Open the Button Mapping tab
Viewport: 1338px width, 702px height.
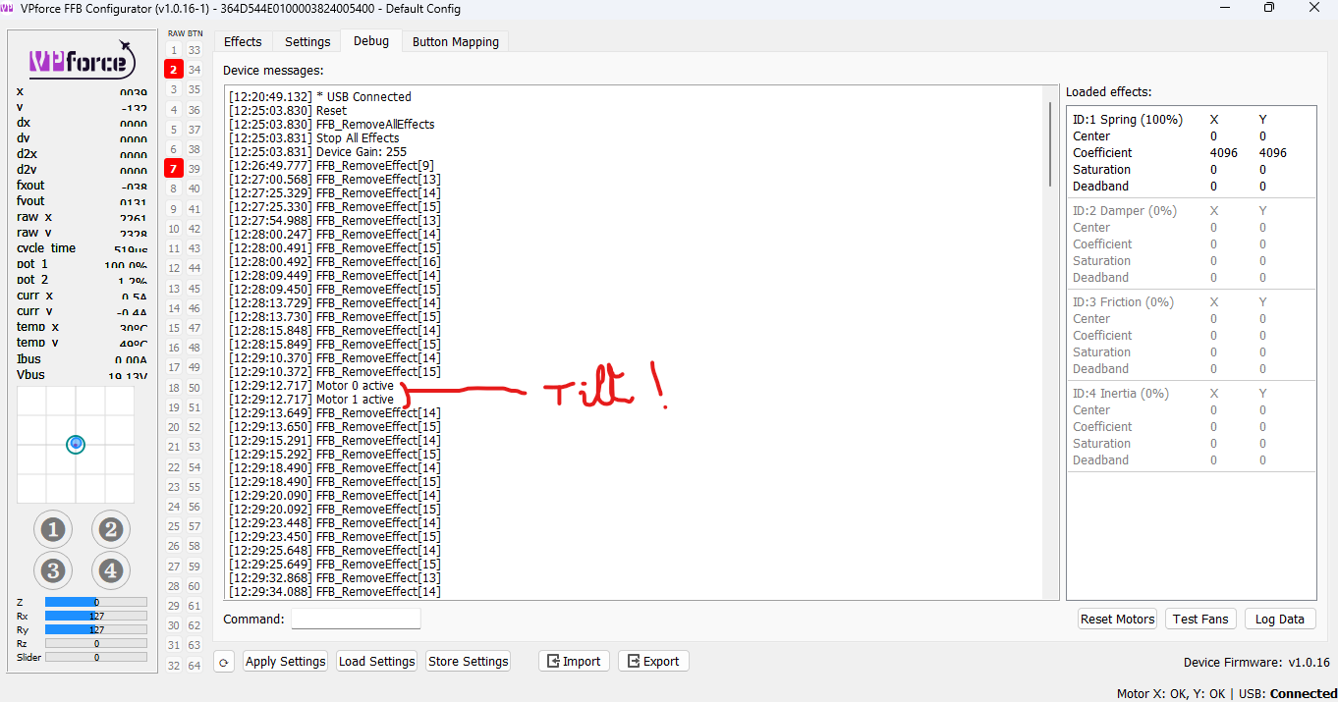[x=455, y=41]
